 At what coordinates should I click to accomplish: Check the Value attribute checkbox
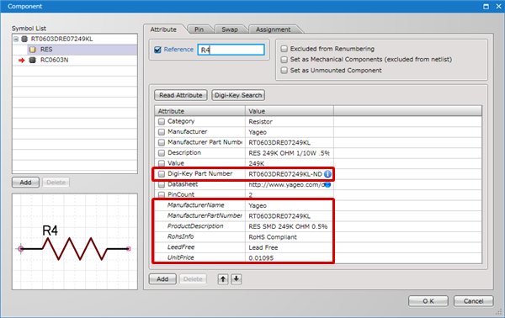(x=162, y=163)
